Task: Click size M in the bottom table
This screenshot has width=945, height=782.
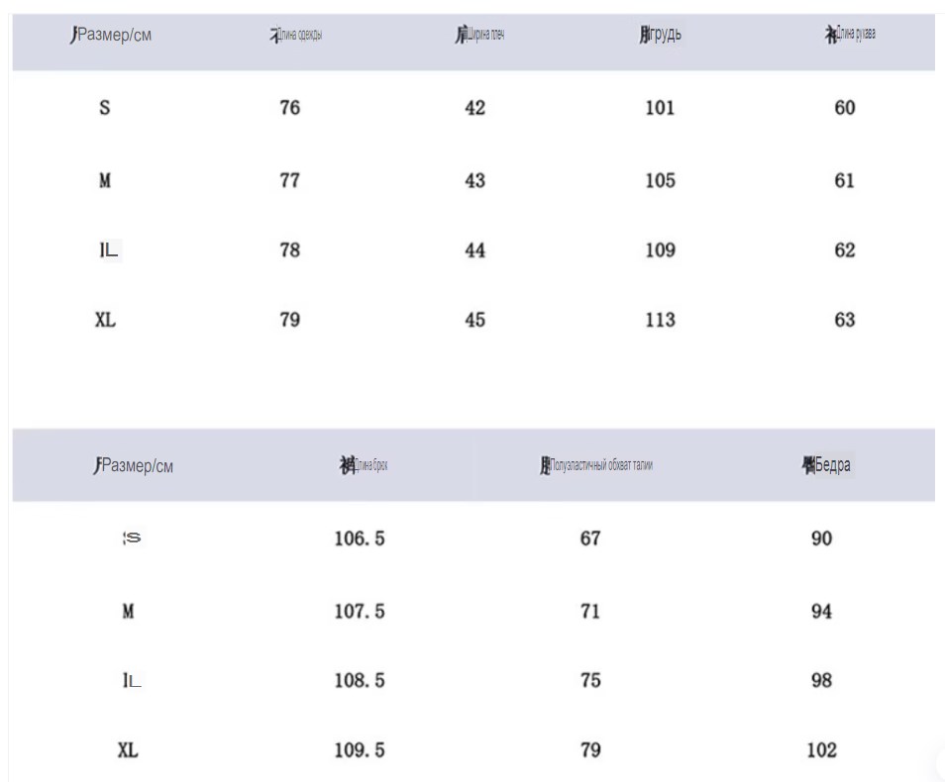Action: (128, 612)
